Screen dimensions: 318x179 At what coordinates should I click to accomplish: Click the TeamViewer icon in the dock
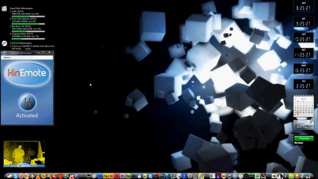(150, 176)
